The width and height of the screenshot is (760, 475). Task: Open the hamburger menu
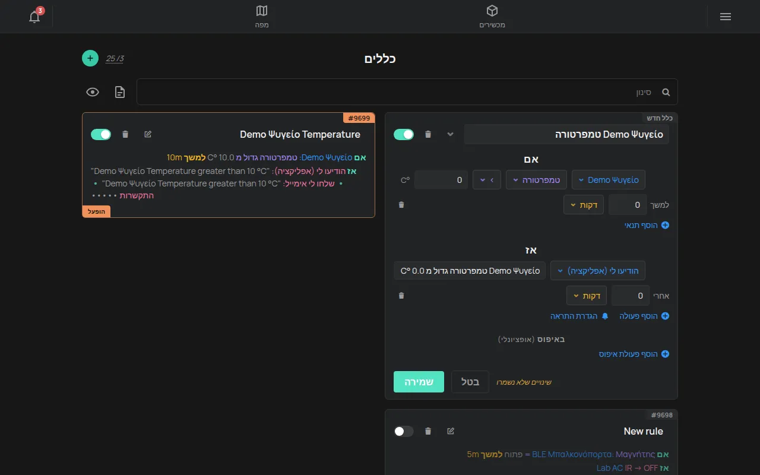[x=726, y=17]
